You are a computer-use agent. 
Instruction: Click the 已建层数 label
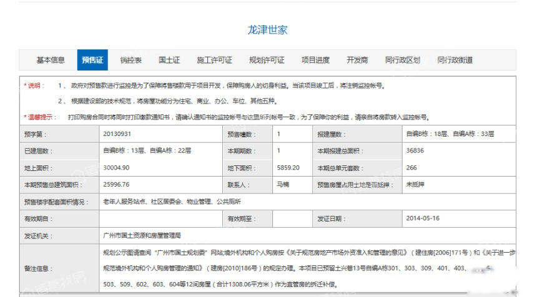pyautogui.click(x=38, y=151)
